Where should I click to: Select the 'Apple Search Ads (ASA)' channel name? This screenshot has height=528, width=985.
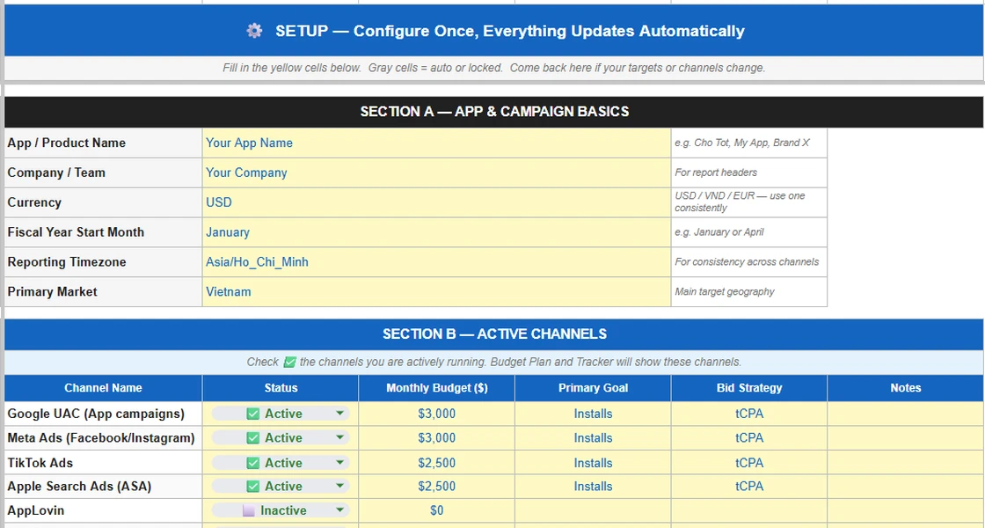(x=103, y=487)
